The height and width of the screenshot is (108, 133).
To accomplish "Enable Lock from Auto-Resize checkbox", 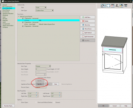I will (36, 78).
